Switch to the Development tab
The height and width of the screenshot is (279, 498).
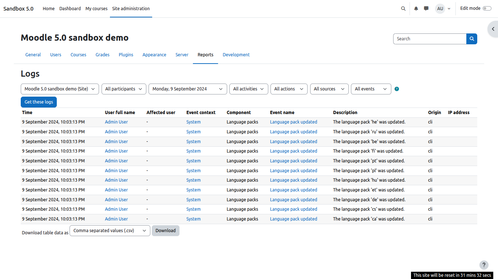coord(236,54)
